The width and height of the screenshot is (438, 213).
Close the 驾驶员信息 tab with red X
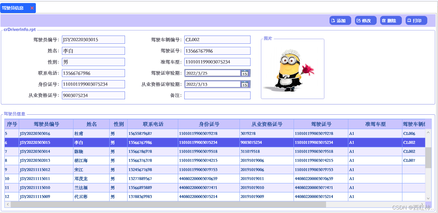point(32,8)
